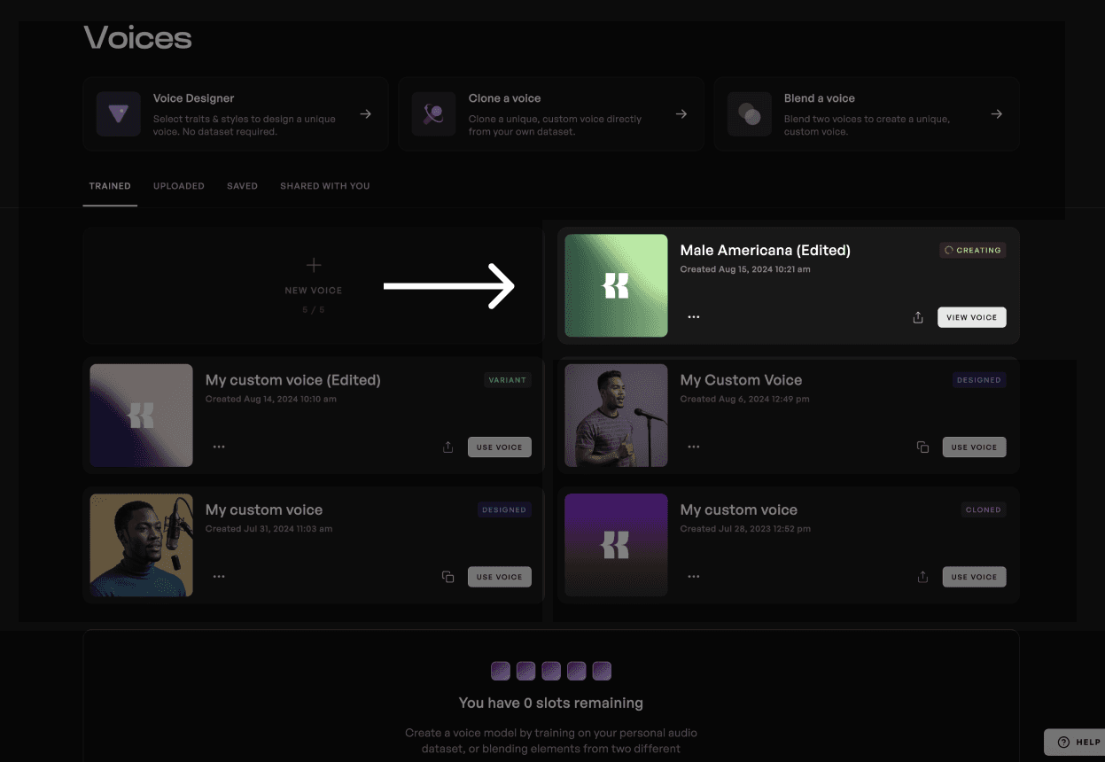Screen dimensions: 1105x762
Task: Click the Male Americana (Edited) title
Action: pyautogui.click(x=766, y=251)
